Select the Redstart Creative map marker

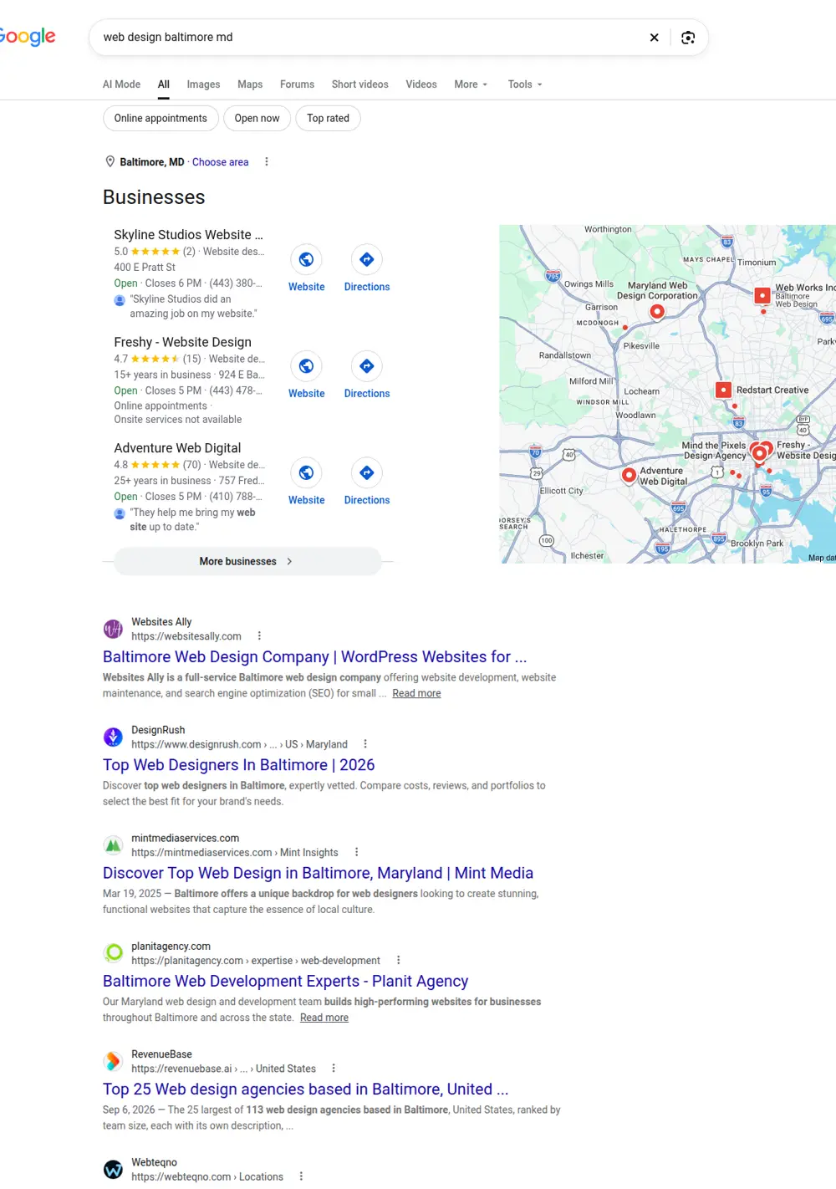(724, 390)
